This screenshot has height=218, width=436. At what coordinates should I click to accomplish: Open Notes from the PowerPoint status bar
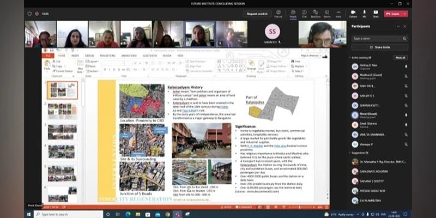click(x=227, y=207)
